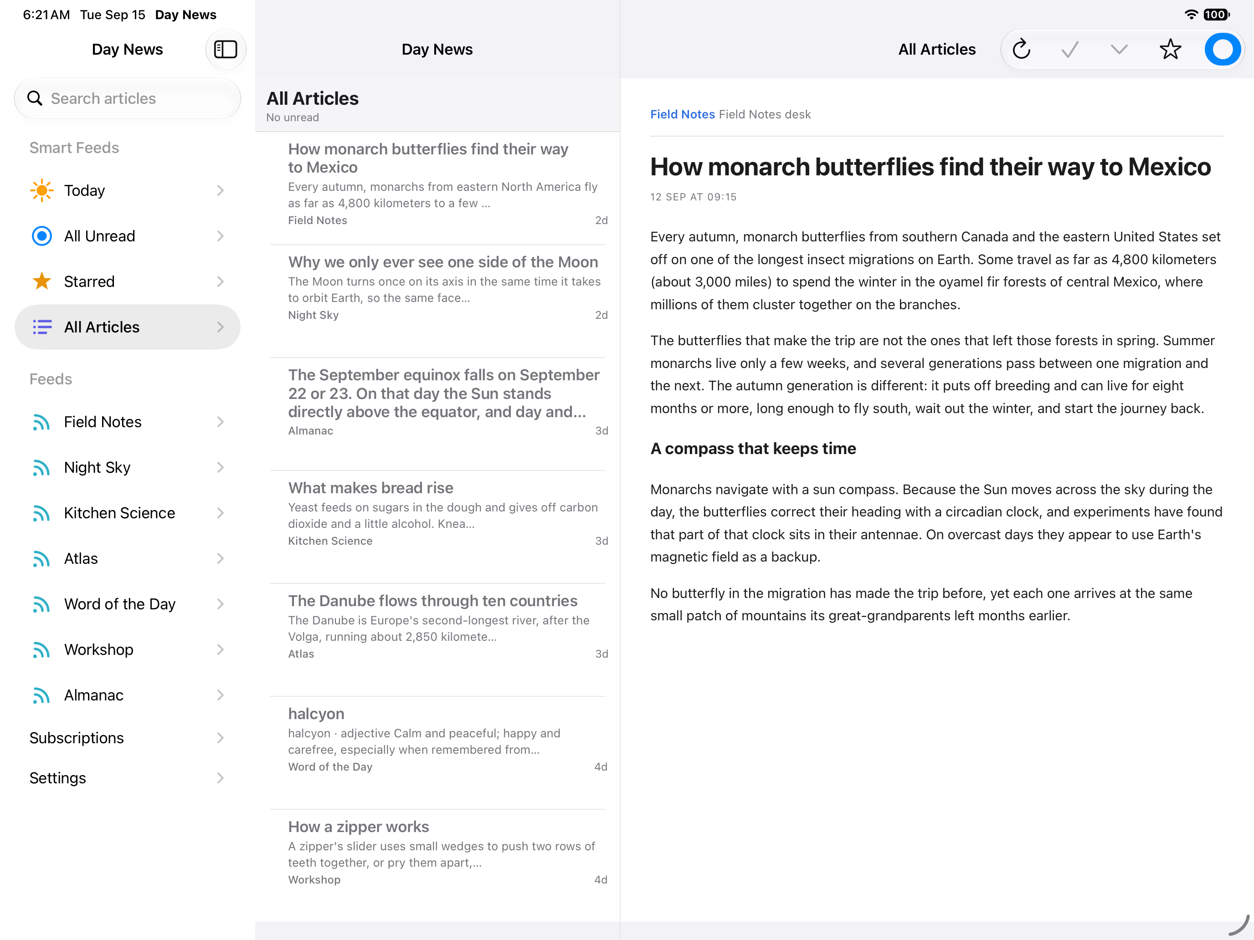Screen dimensions: 1254x940
Task: Click the Almanac feed RSS icon
Action: pos(41,695)
